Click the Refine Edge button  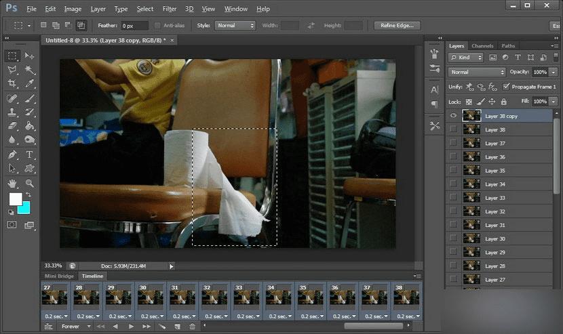(397, 26)
